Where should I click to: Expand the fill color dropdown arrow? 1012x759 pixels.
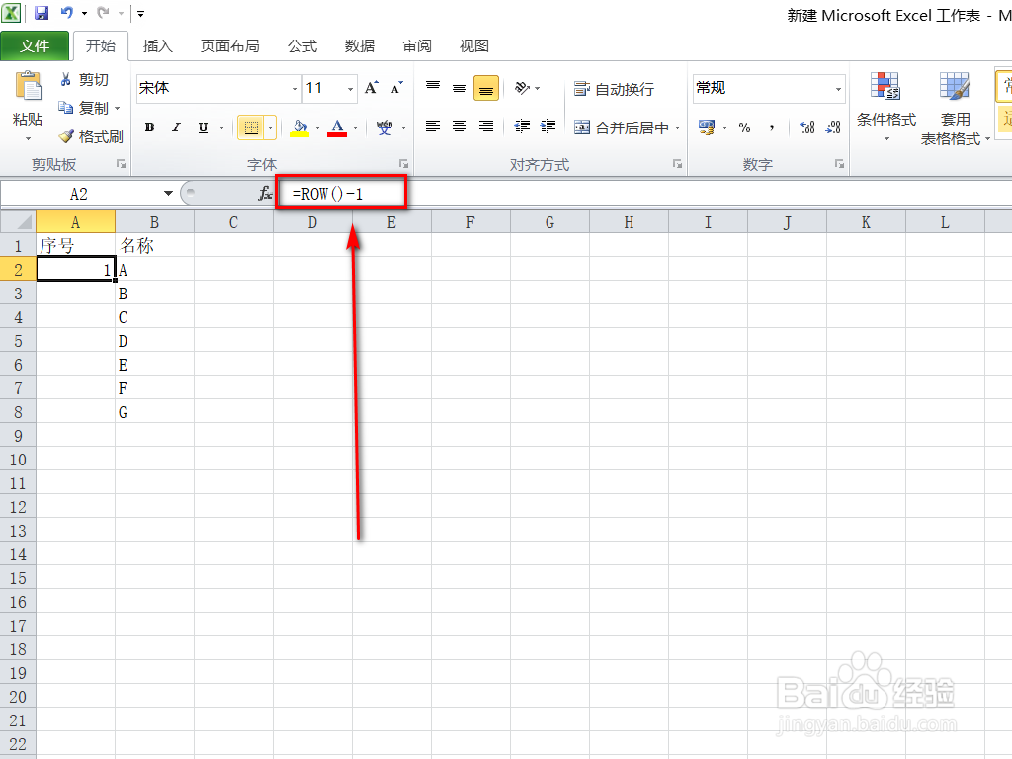(x=317, y=127)
